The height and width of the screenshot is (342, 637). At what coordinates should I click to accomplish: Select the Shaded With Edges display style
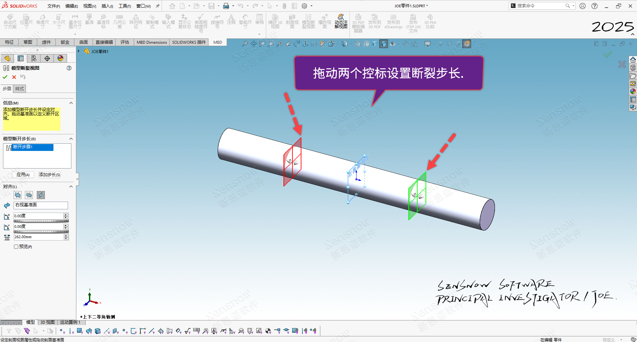(x=384, y=44)
